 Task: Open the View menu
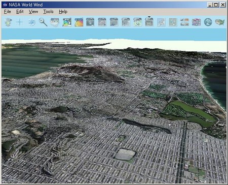[x=33, y=12]
